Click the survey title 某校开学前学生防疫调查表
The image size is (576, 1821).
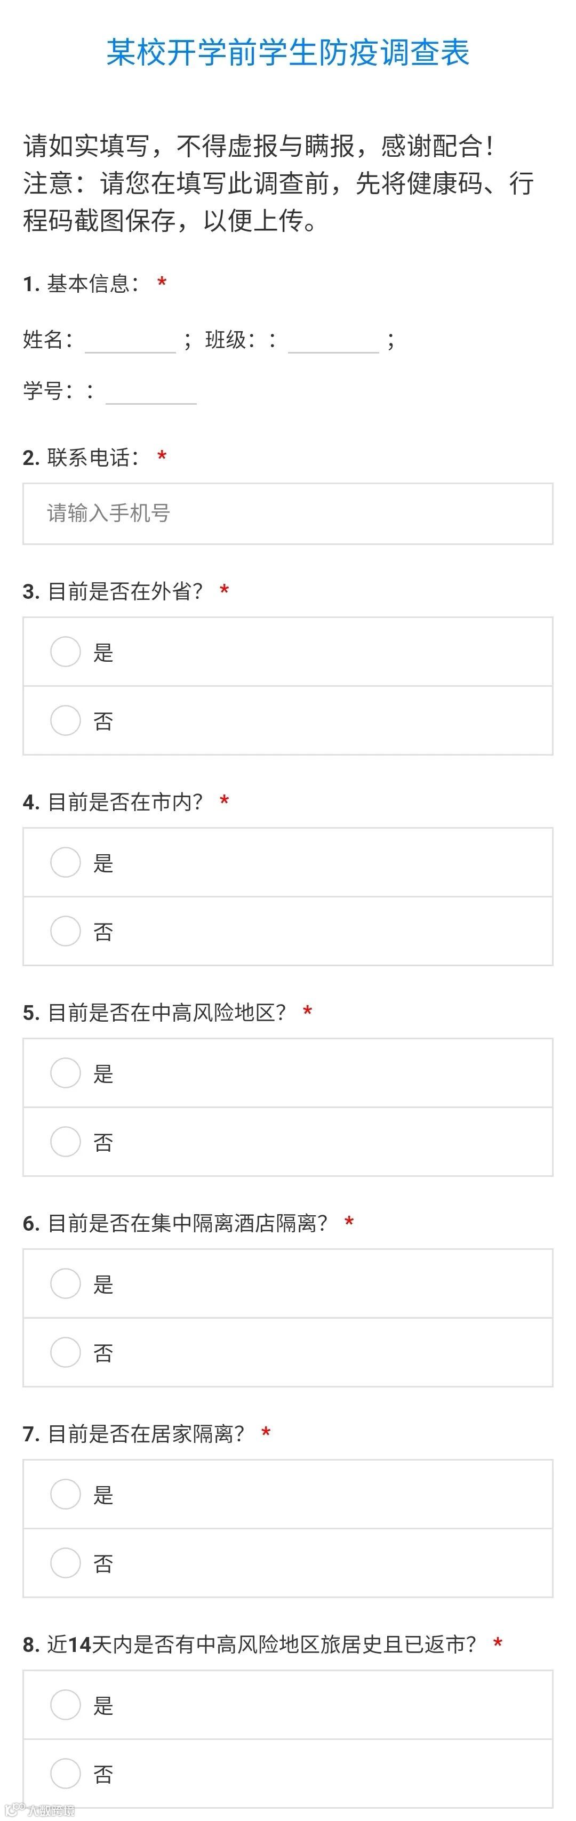[287, 52]
